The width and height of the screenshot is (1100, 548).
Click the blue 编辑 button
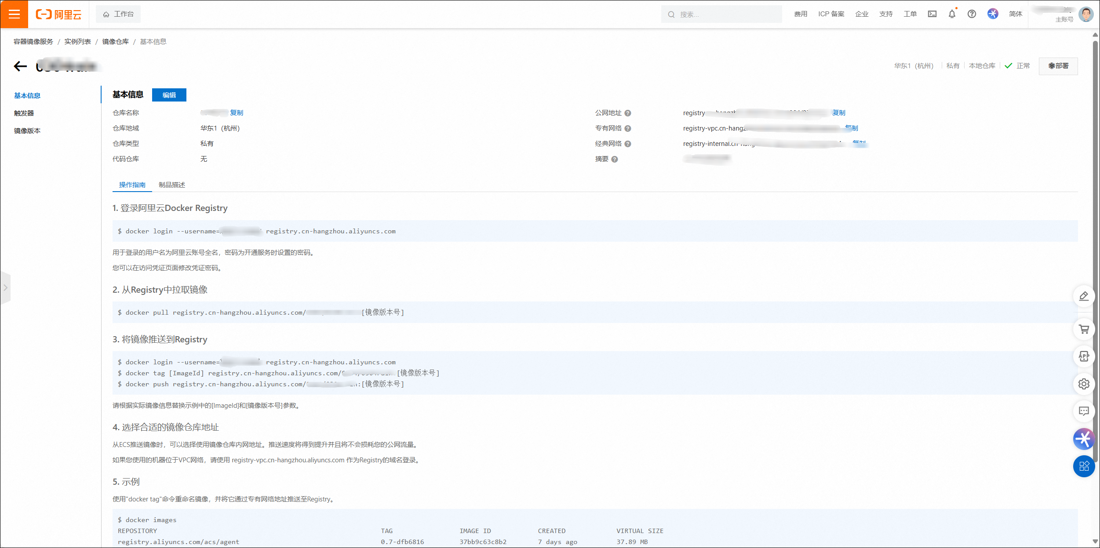169,95
